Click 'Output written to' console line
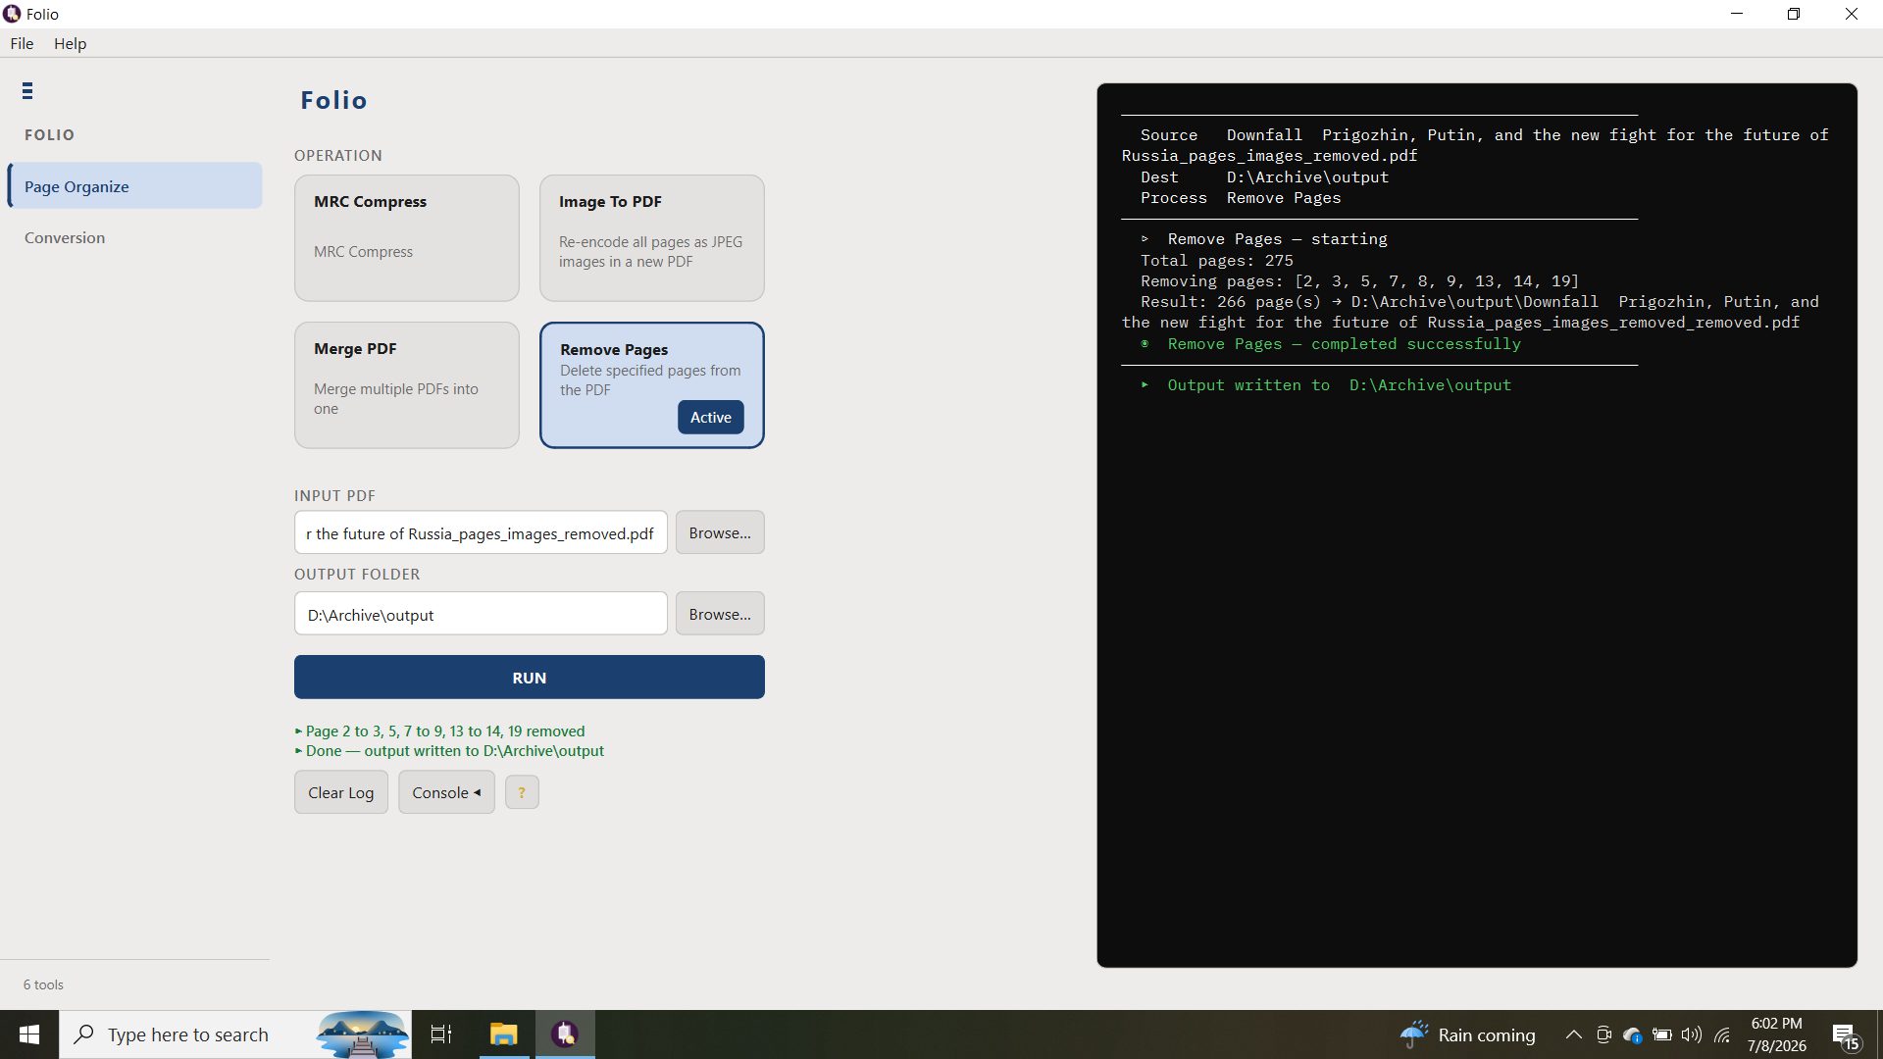 (1327, 385)
